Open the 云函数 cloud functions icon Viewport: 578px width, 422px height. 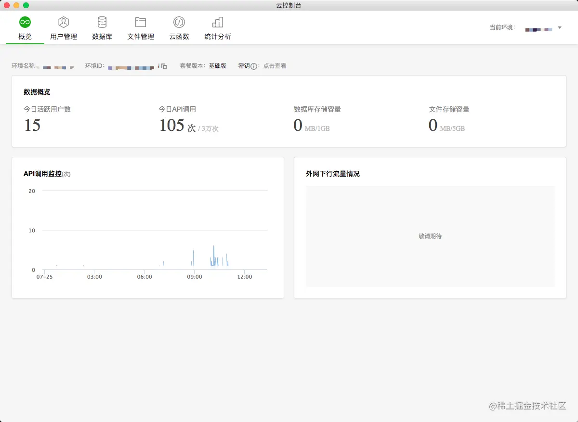click(179, 22)
